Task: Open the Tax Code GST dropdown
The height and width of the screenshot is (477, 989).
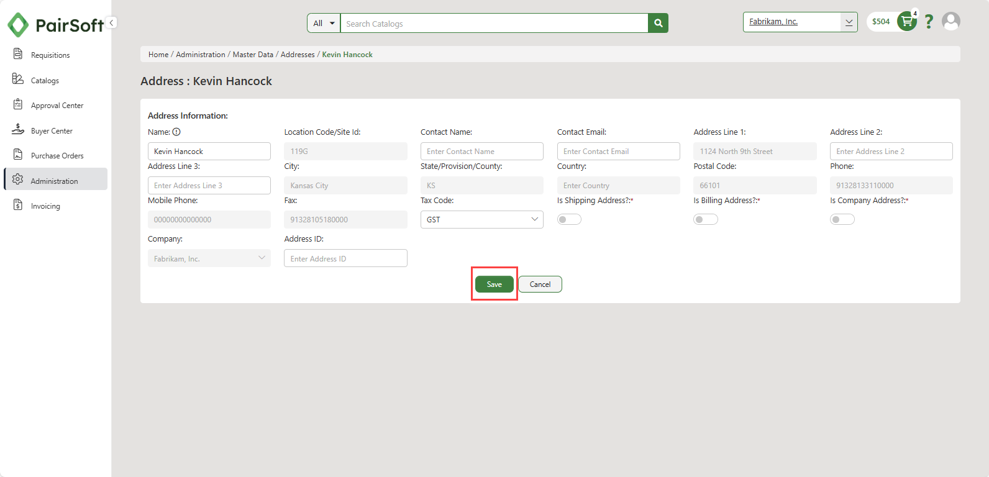Action: 482,219
